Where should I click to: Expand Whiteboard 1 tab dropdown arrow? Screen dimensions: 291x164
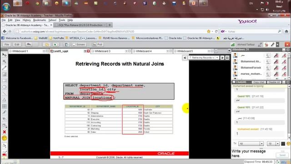coord(44,51)
